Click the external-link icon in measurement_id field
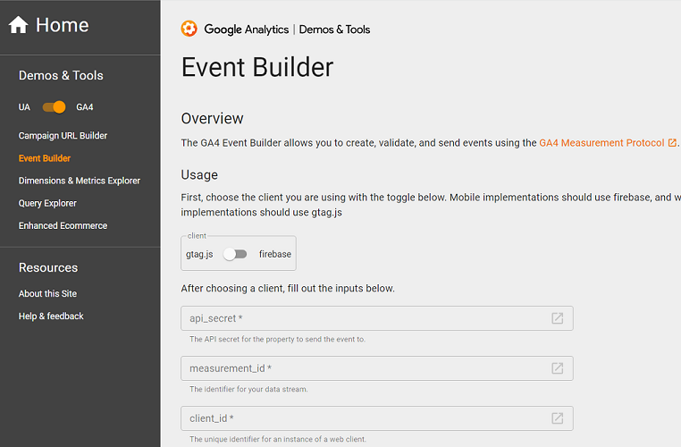The image size is (681, 447). [x=557, y=368]
